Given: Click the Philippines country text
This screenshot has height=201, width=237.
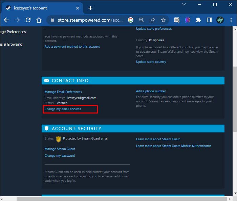Looking at the screenshot, I should pos(156,40).
